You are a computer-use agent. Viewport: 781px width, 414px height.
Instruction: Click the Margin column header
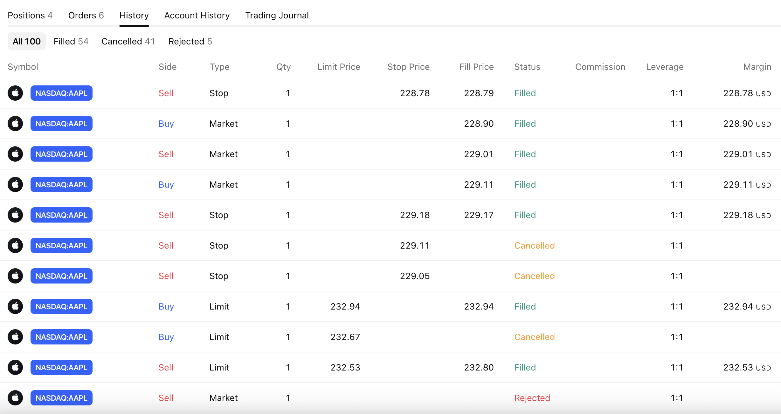[757, 67]
